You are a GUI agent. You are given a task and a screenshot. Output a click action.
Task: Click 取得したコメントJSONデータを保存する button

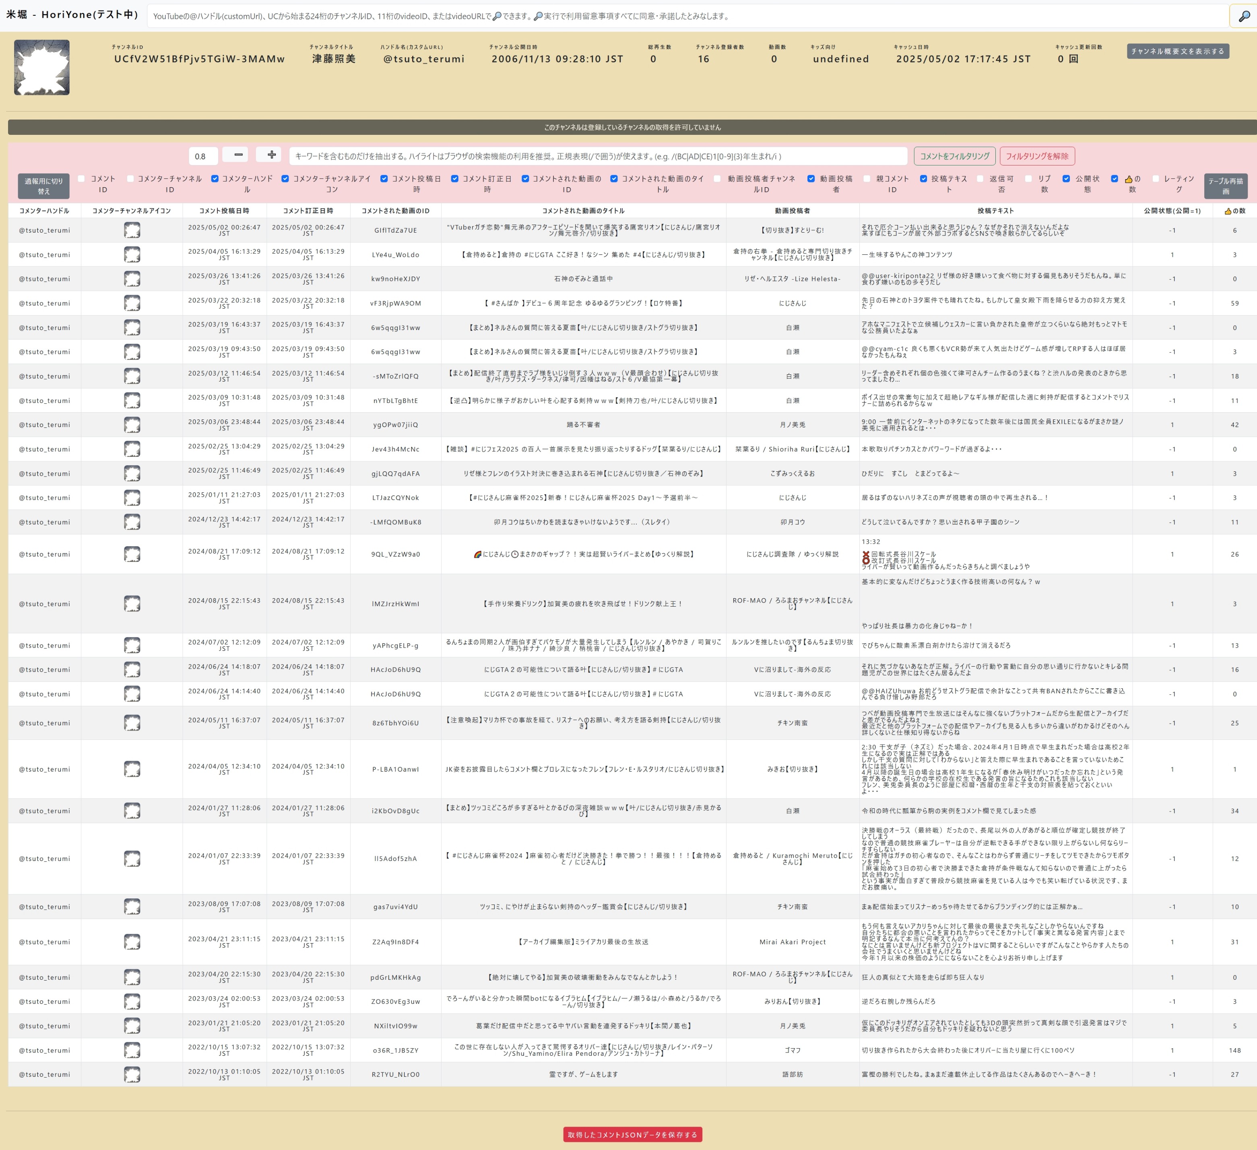click(x=632, y=1134)
